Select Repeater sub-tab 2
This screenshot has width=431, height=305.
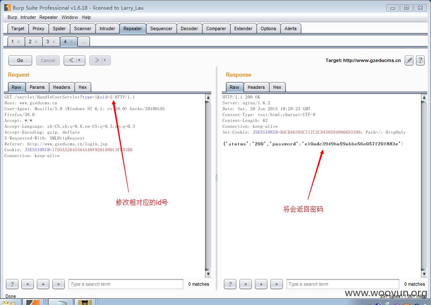30,41
